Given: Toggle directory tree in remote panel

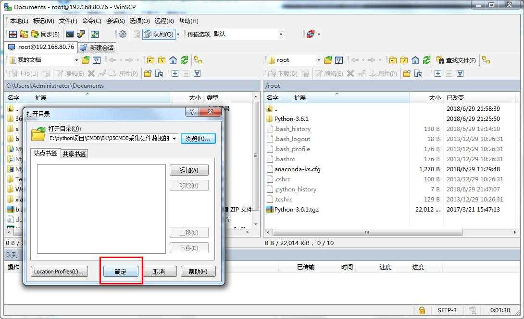Looking at the screenshot, I should (486, 60).
